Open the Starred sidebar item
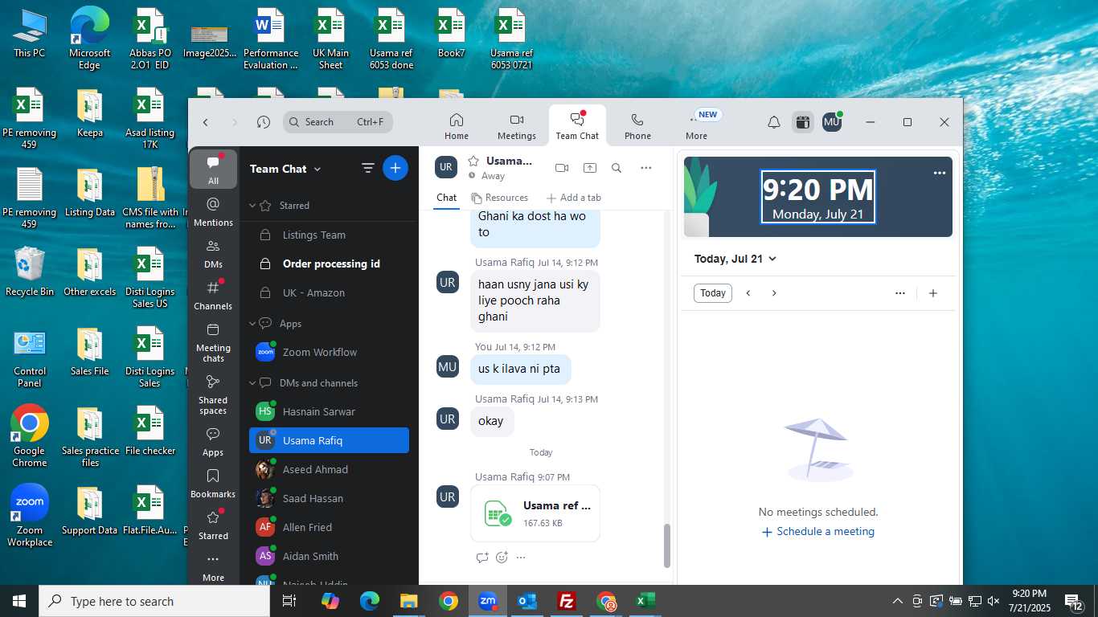The image size is (1098, 617). click(x=213, y=525)
